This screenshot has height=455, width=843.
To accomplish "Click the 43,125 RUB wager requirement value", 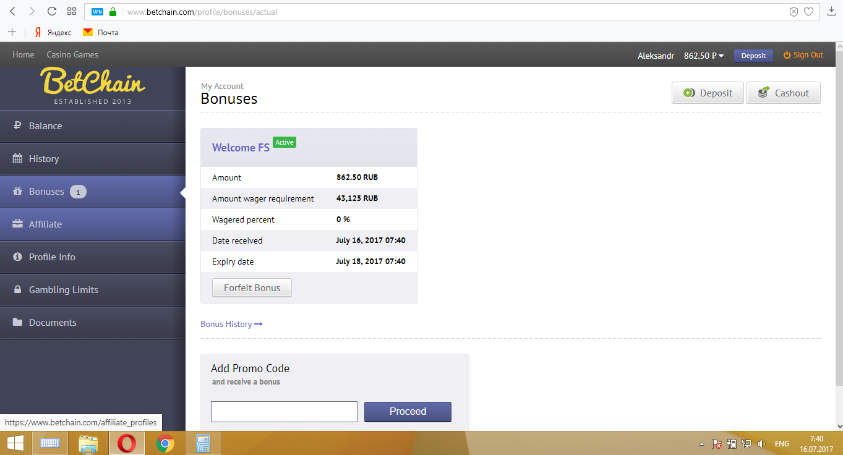I will pyautogui.click(x=357, y=198).
